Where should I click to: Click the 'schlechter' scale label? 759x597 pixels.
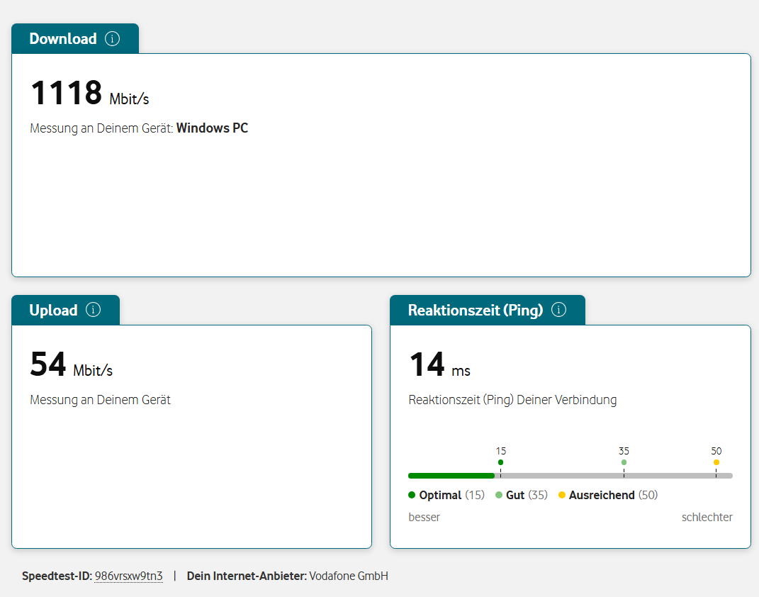pos(707,517)
